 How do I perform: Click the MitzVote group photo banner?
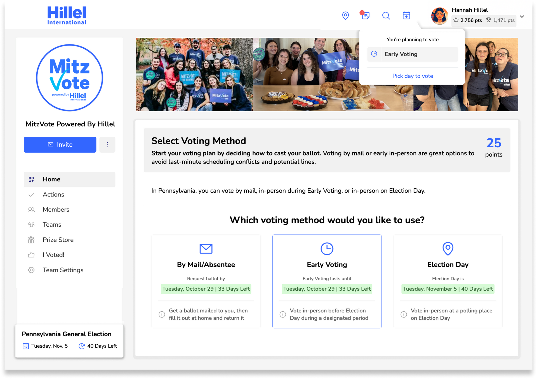(x=327, y=74)
